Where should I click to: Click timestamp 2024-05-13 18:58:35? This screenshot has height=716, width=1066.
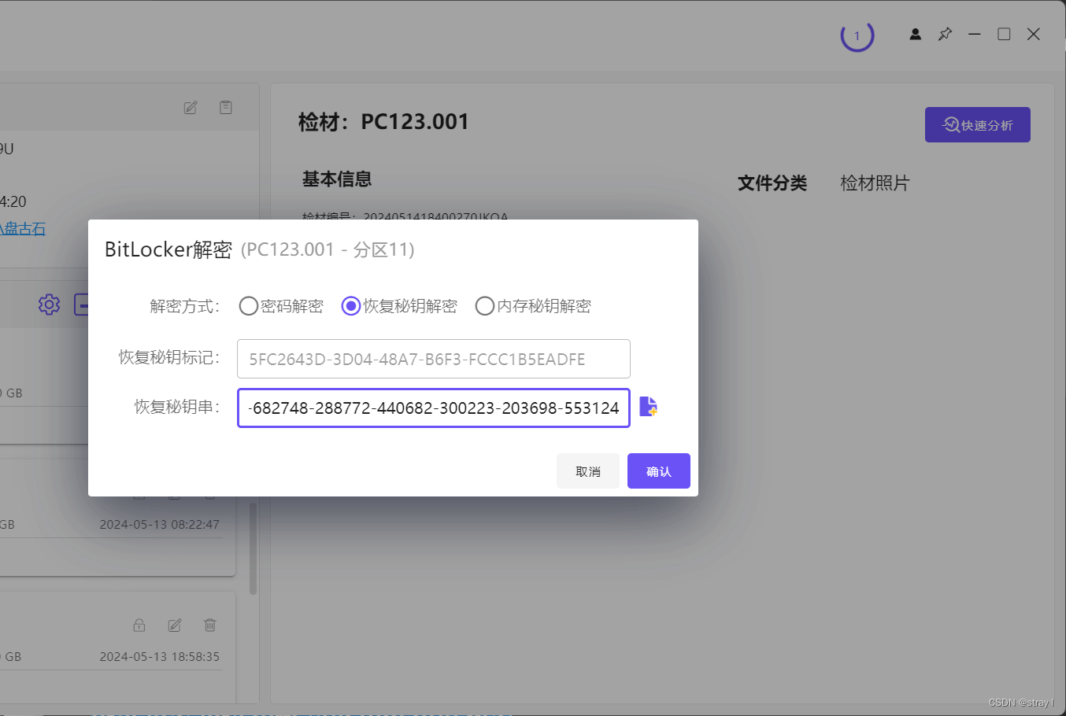[x=160, y=656]
